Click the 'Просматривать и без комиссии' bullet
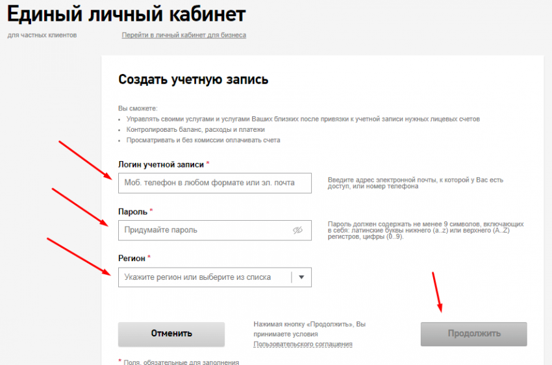This screenshot has width=552, height=365. [203, 140]
